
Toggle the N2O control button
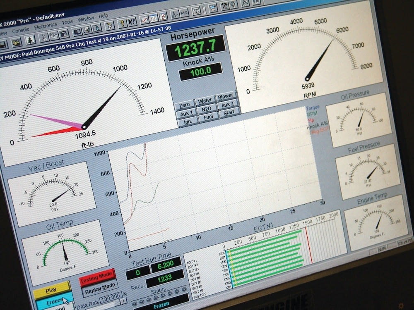207,109
